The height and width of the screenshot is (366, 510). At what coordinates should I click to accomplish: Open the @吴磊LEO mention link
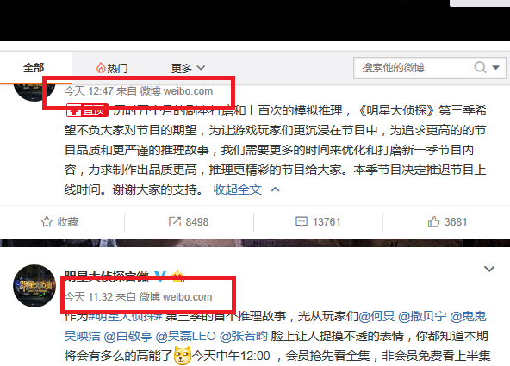(x=186, y=336)
